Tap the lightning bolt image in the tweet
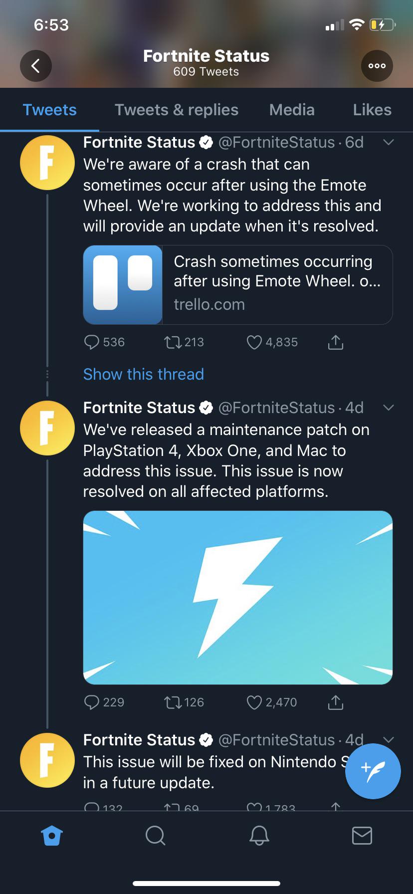Image resolution: width=413 pixels, height=894 pixels. coord(238,597)
